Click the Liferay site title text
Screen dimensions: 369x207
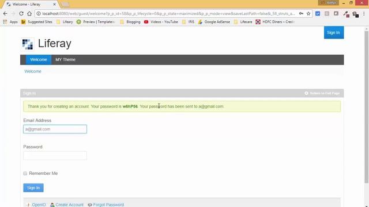tap(55, 44)
